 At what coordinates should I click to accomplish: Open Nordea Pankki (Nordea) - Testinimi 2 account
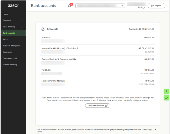(98, 50)
